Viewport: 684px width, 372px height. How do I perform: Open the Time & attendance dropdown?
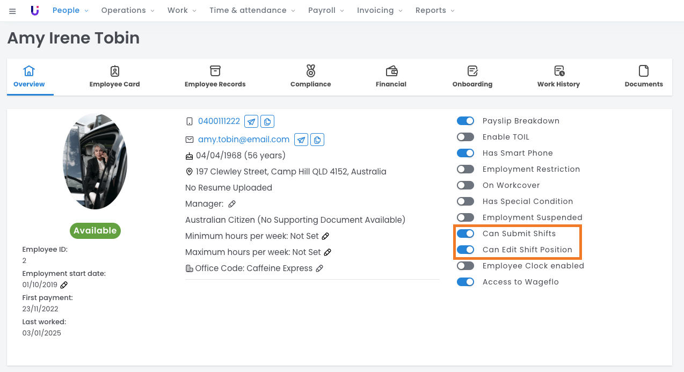coord(252,10)
